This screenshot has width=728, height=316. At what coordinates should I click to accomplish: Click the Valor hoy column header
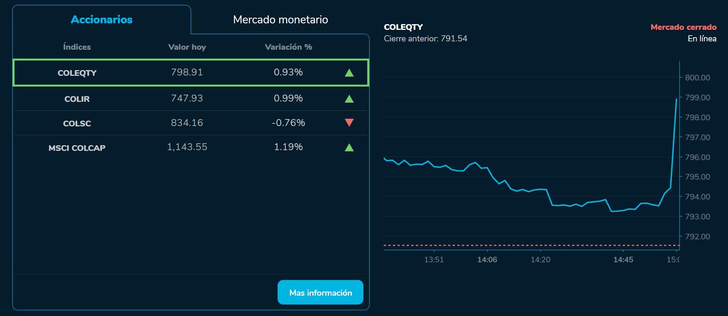[186, 47]
